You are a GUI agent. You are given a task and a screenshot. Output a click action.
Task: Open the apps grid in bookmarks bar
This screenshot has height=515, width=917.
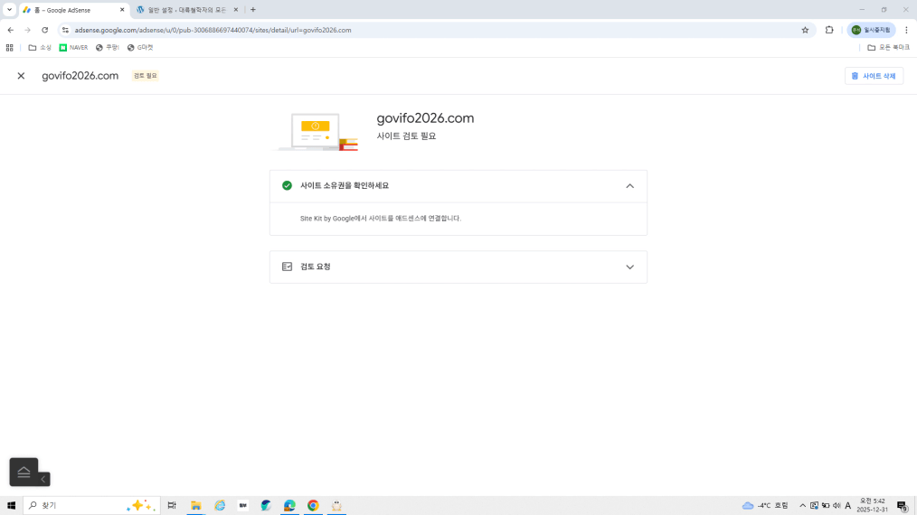click(9, 48)
